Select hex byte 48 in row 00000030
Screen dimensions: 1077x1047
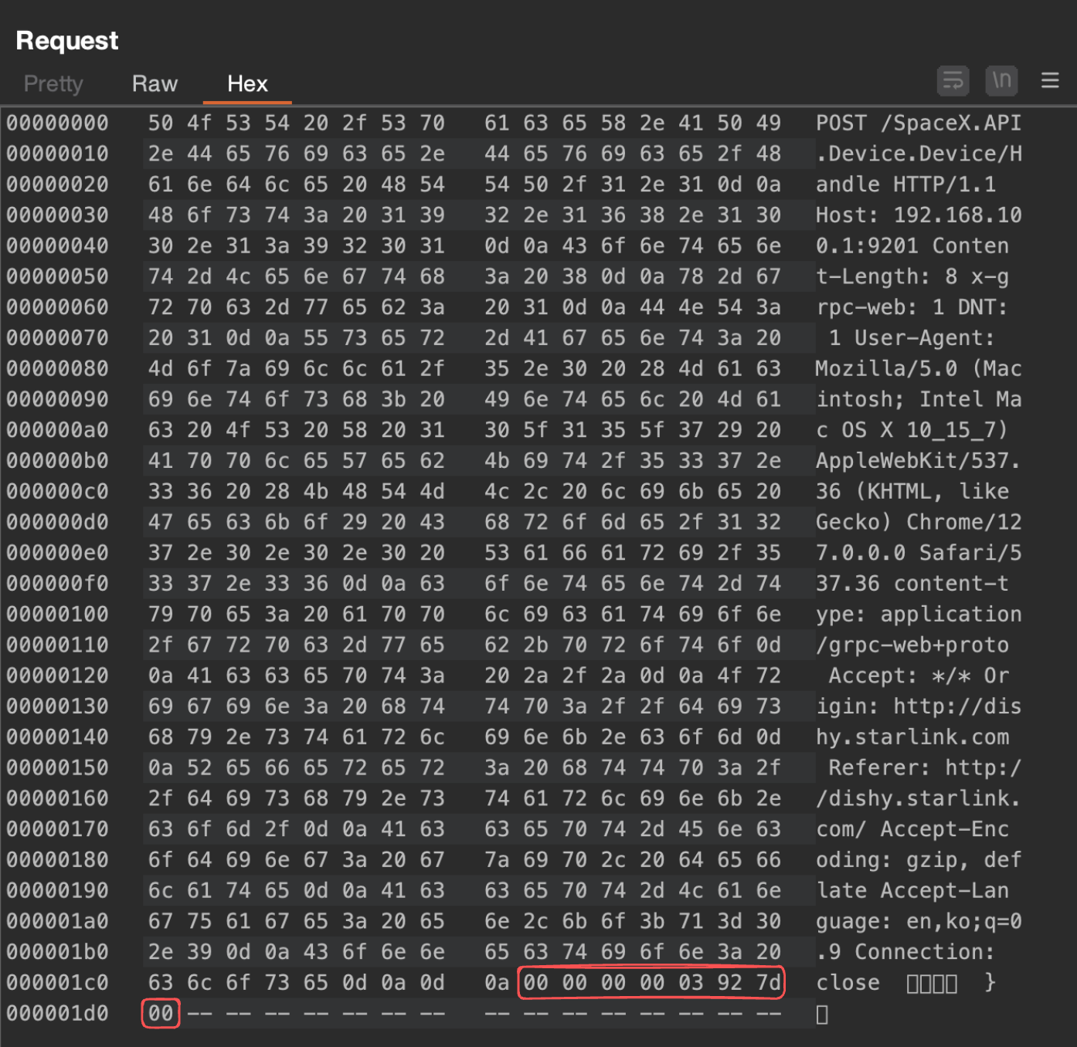(x=161, y=215)
